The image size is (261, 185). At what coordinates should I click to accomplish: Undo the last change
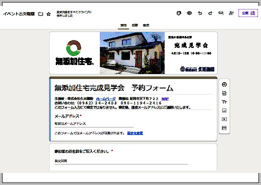pyautogui.click(x=200, y=13)
